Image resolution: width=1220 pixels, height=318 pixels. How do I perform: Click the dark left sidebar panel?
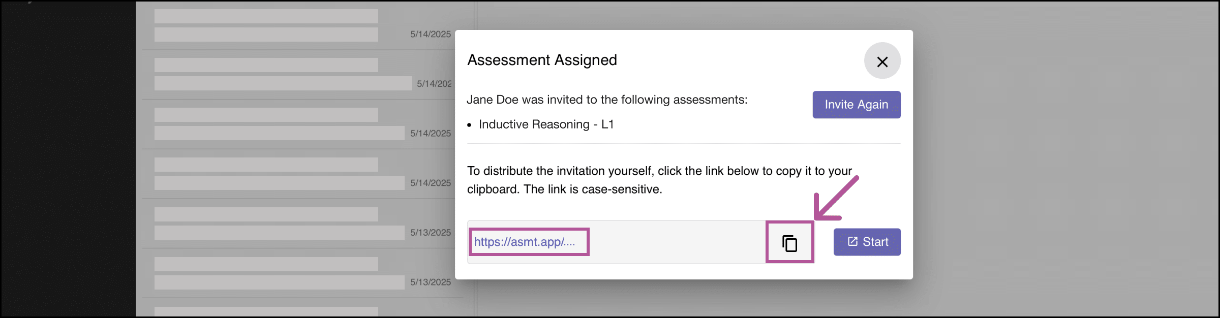tap(68, 159)
